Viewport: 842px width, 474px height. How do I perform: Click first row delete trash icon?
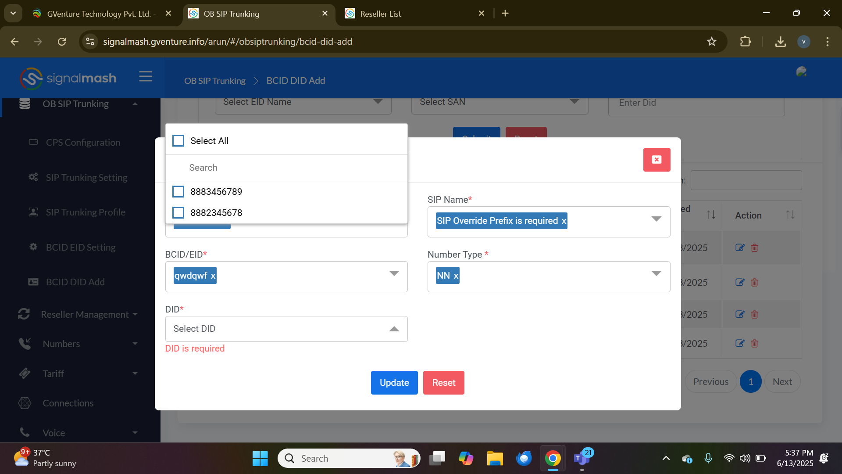click(x=755, y=248)
